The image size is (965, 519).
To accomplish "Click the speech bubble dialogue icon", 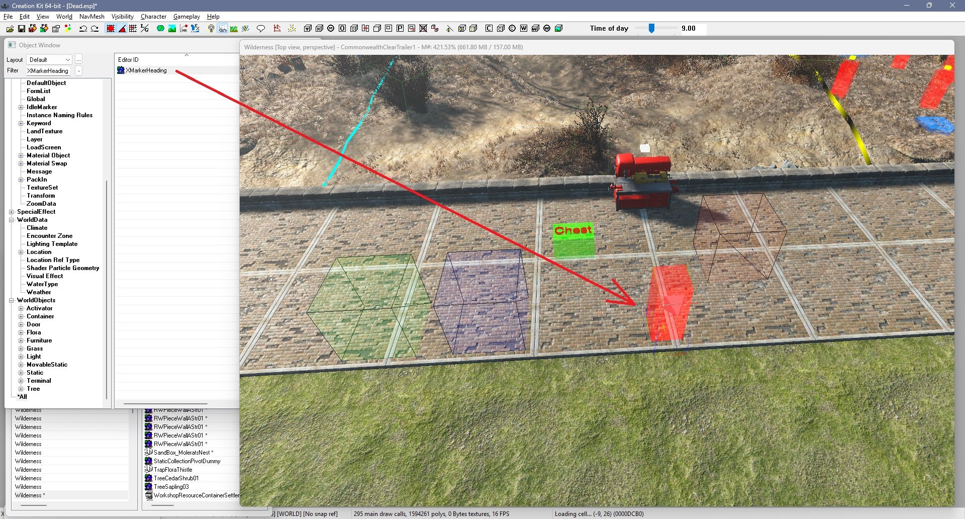I will tap(261, 29).
